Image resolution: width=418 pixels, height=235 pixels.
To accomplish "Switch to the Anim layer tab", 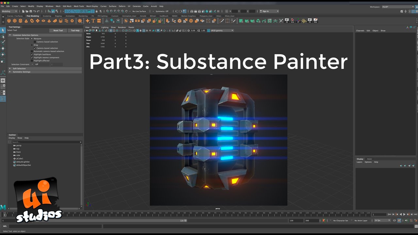I will click(369, 159).
